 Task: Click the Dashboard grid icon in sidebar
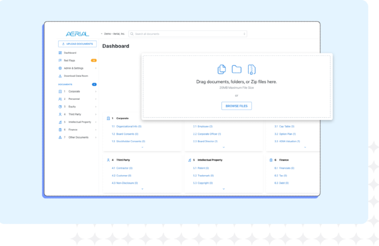pyautogui.click(x=60, y=53)
